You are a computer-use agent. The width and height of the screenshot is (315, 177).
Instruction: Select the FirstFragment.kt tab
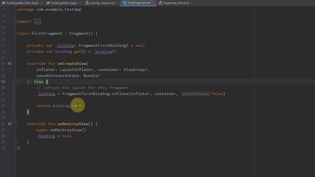pyautogui.click(x=139, y=3)
